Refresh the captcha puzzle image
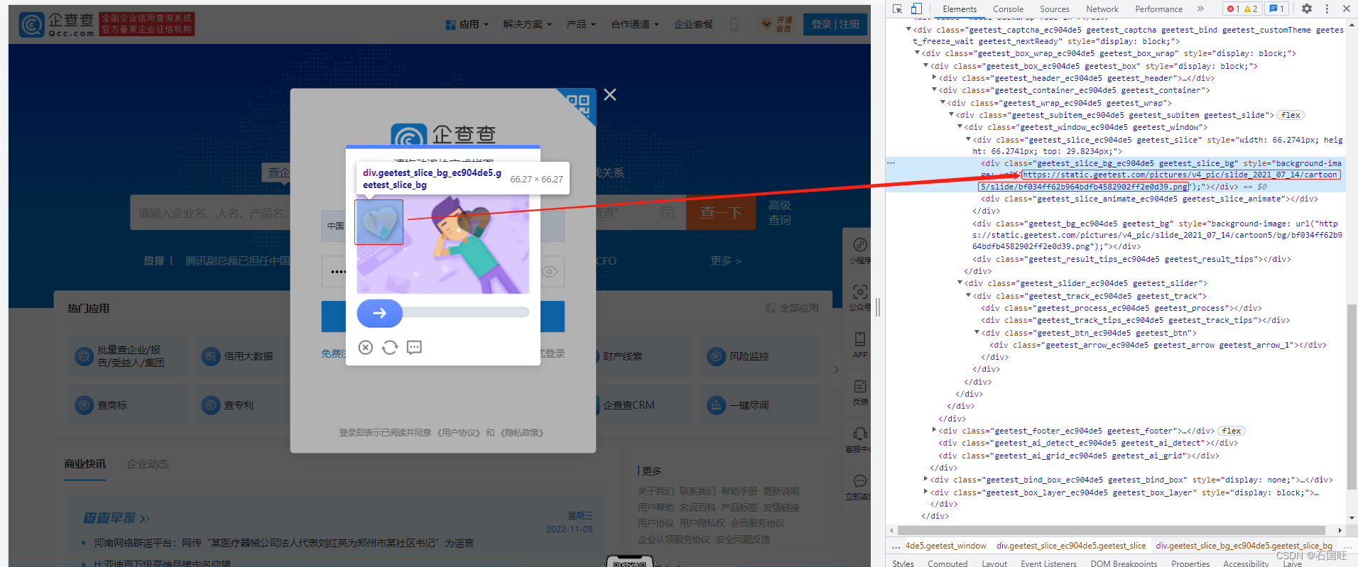The height and width of the screenshot is (567, 1358). pyautogui.click(x=389, y=347)
